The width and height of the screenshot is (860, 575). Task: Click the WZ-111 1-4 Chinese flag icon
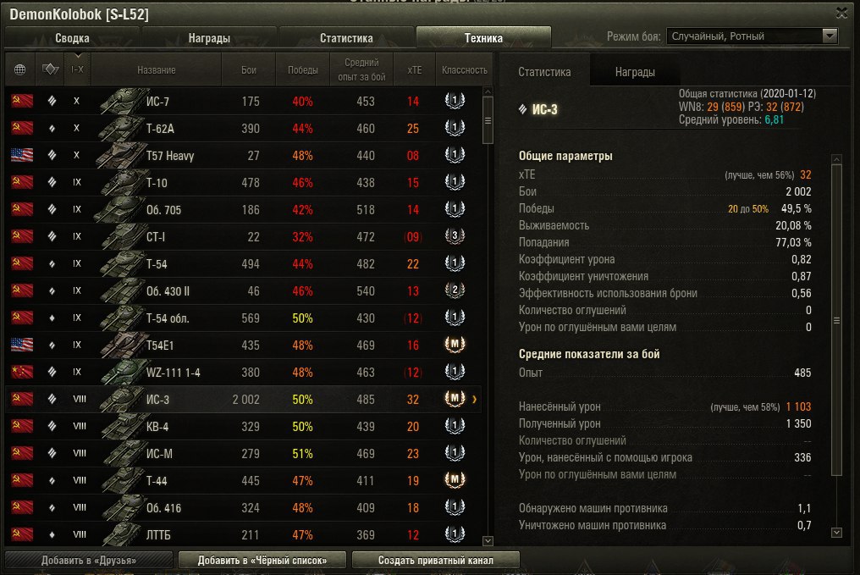tap(22, 372)
